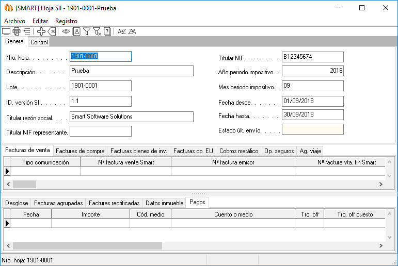Open the help question mark icon
The height and width of the screenshot is (266, 398).
pyautogui.click(x=107, y=31)
